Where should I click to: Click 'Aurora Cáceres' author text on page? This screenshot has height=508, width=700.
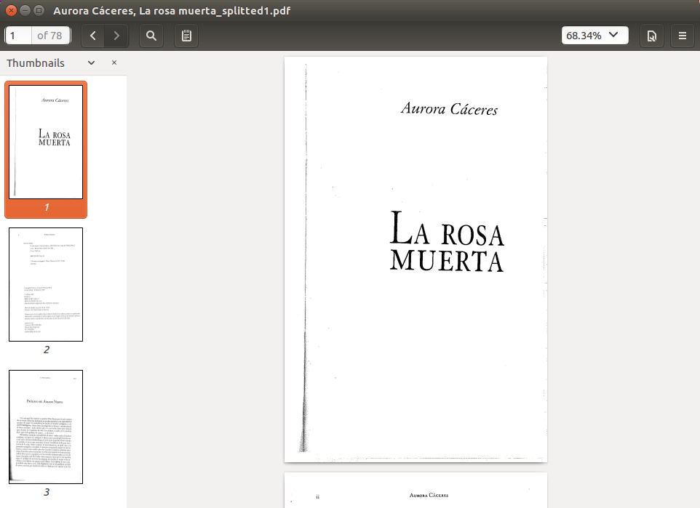(x=449, y=108)
